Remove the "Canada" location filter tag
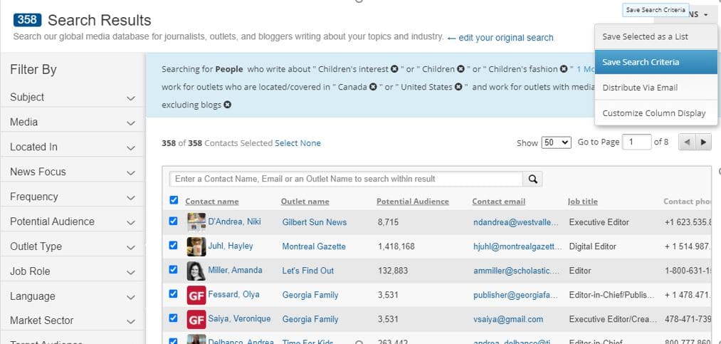 [373, 87]
